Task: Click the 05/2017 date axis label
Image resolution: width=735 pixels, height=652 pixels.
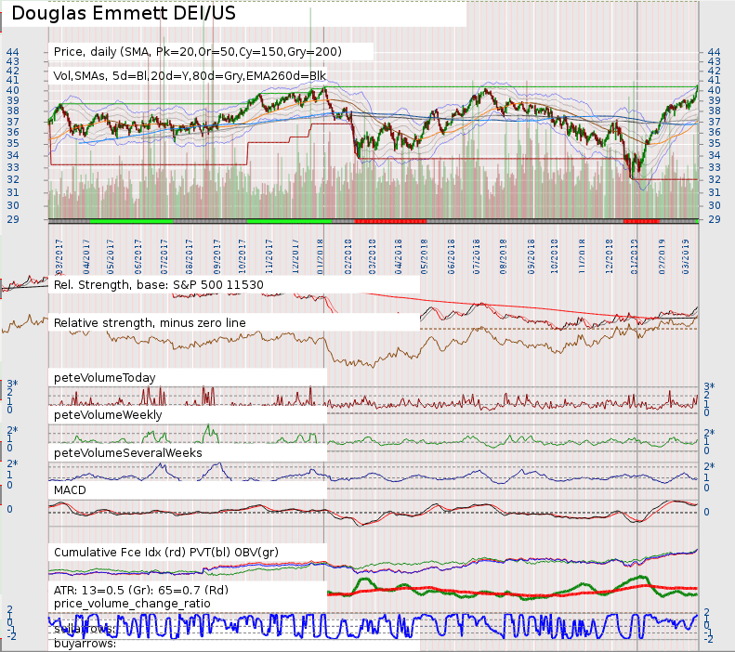Action: 111,256
